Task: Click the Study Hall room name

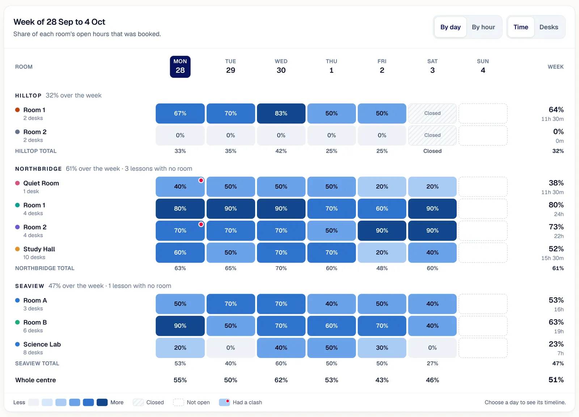Action: pyautogui.click(x=39, y=249)
